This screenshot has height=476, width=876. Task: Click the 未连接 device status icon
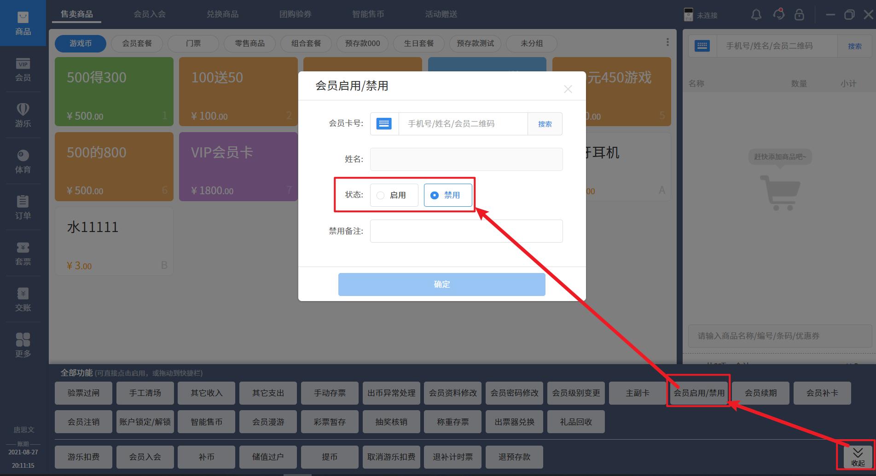tap(688, 15)
